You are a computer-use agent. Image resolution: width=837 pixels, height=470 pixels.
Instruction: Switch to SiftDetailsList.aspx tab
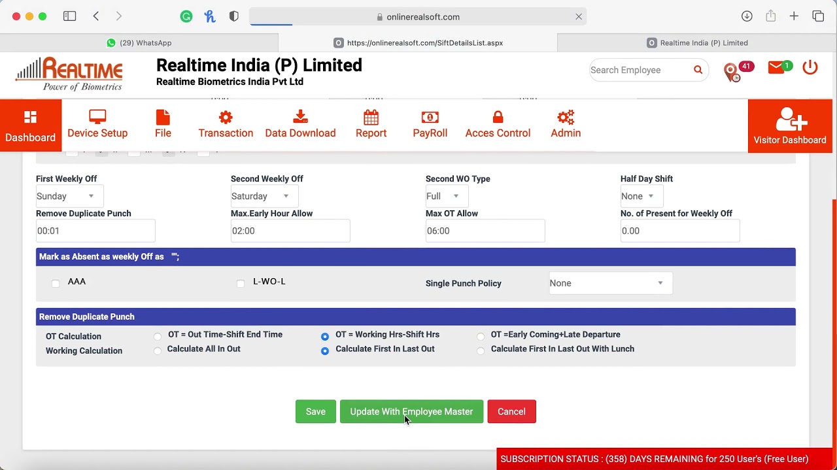click(418, 42)
